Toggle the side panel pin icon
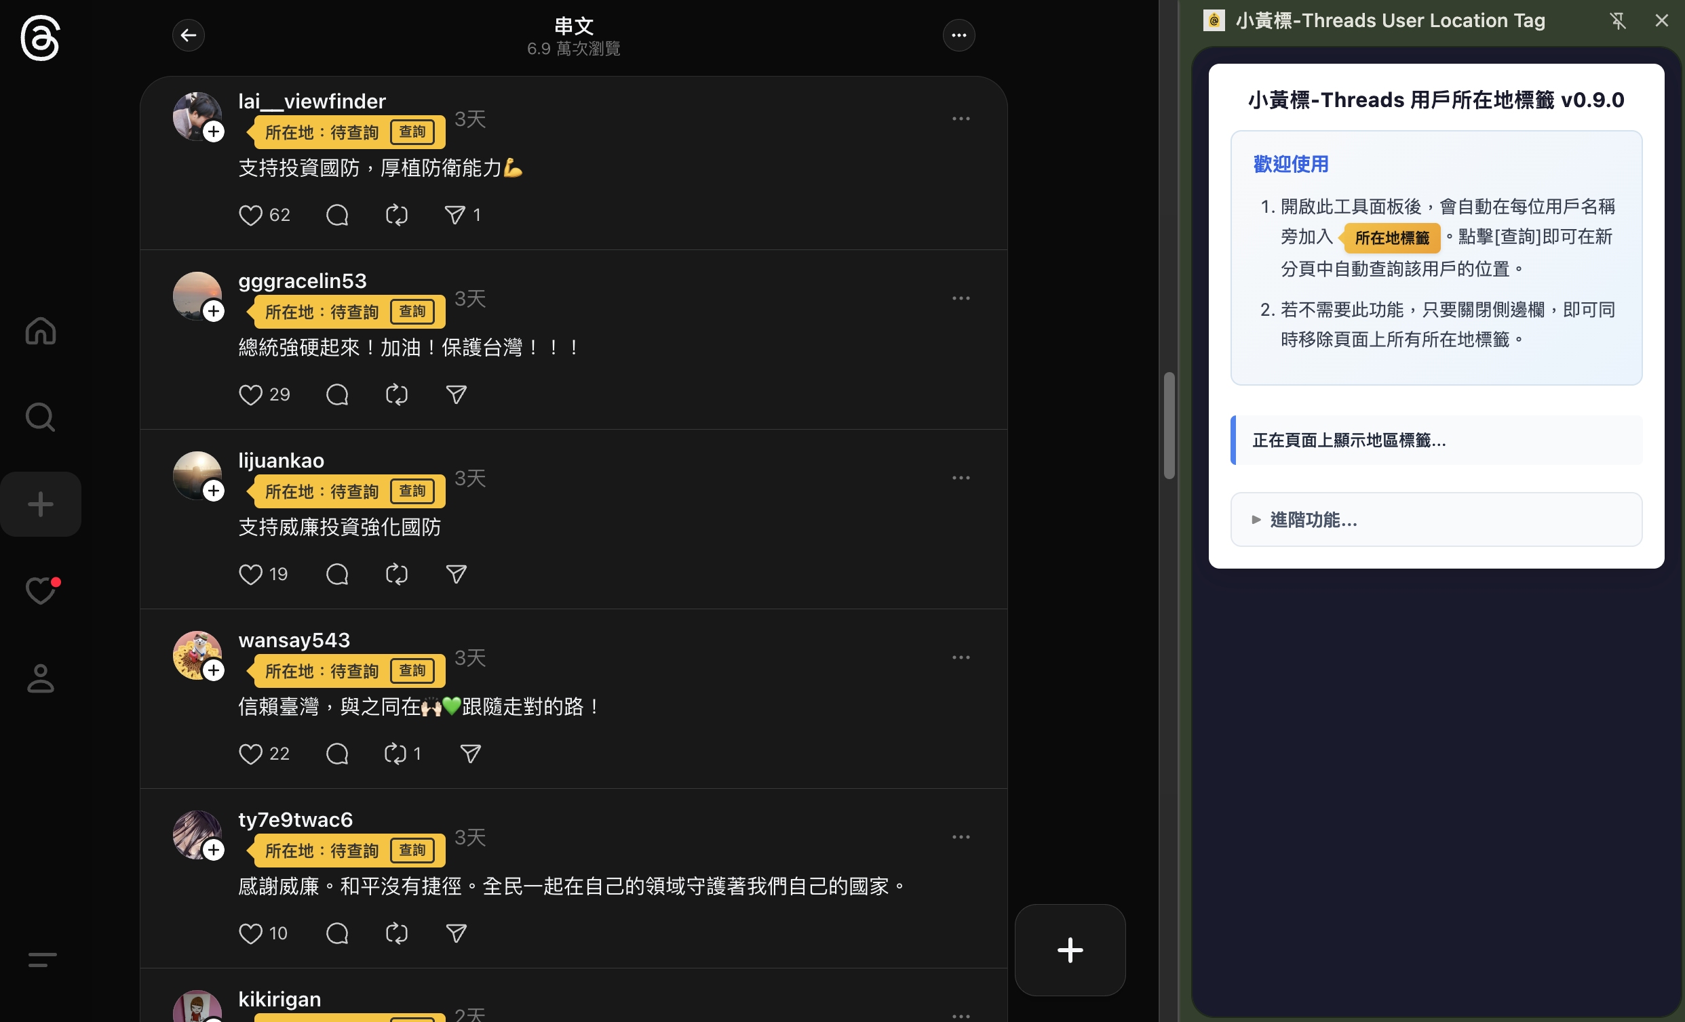 1617,20
